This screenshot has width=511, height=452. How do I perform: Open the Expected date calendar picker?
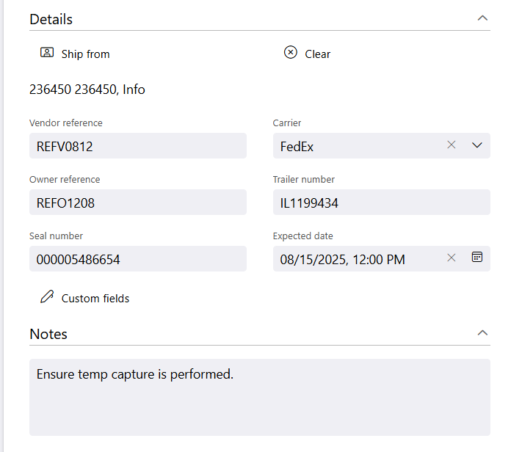pyautogui.click(x=476, y=257)
